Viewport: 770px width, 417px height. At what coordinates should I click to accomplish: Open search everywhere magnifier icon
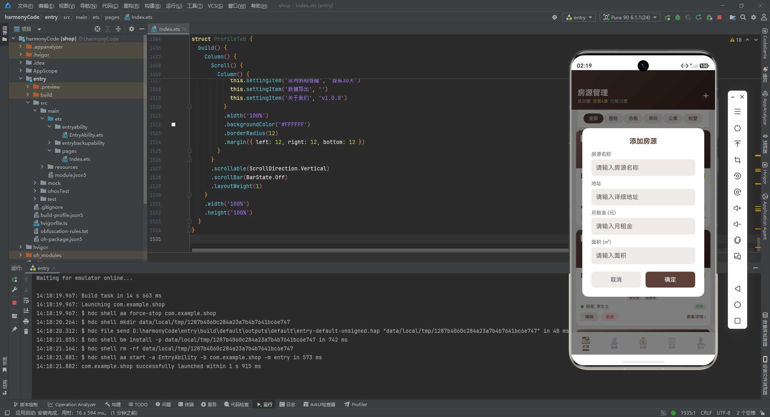(x=743, y=17)
